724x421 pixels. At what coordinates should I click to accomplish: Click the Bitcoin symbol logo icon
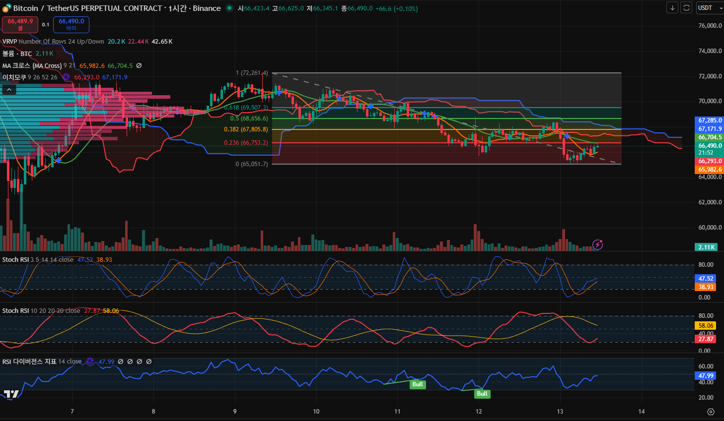[6, 8]
